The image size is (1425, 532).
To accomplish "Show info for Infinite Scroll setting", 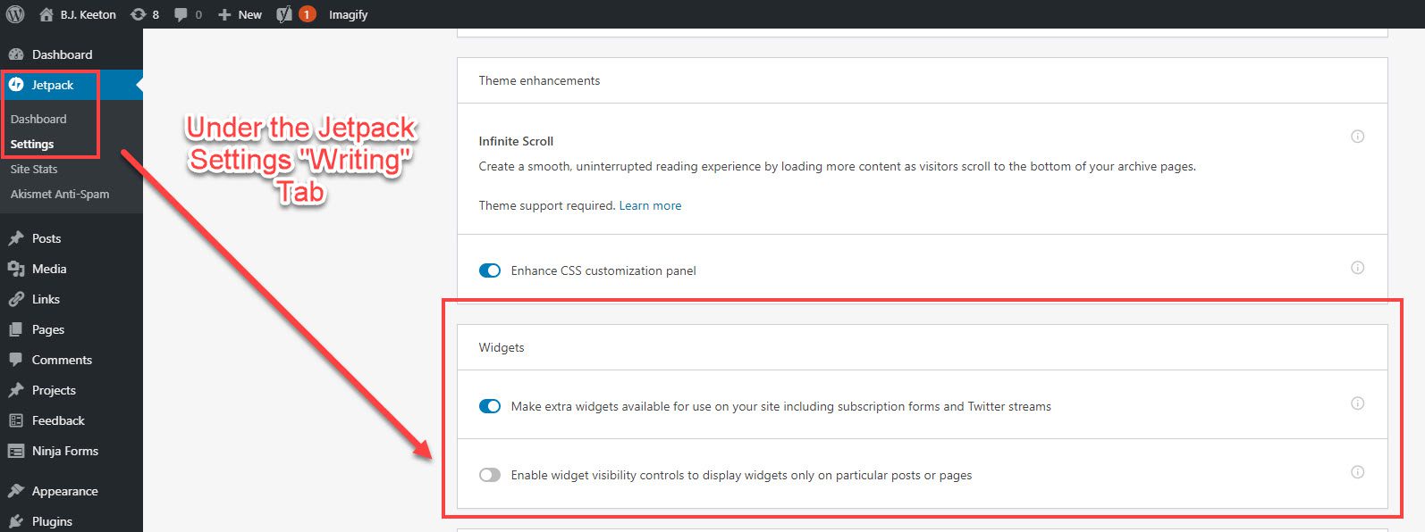I will click(1357, 137).
